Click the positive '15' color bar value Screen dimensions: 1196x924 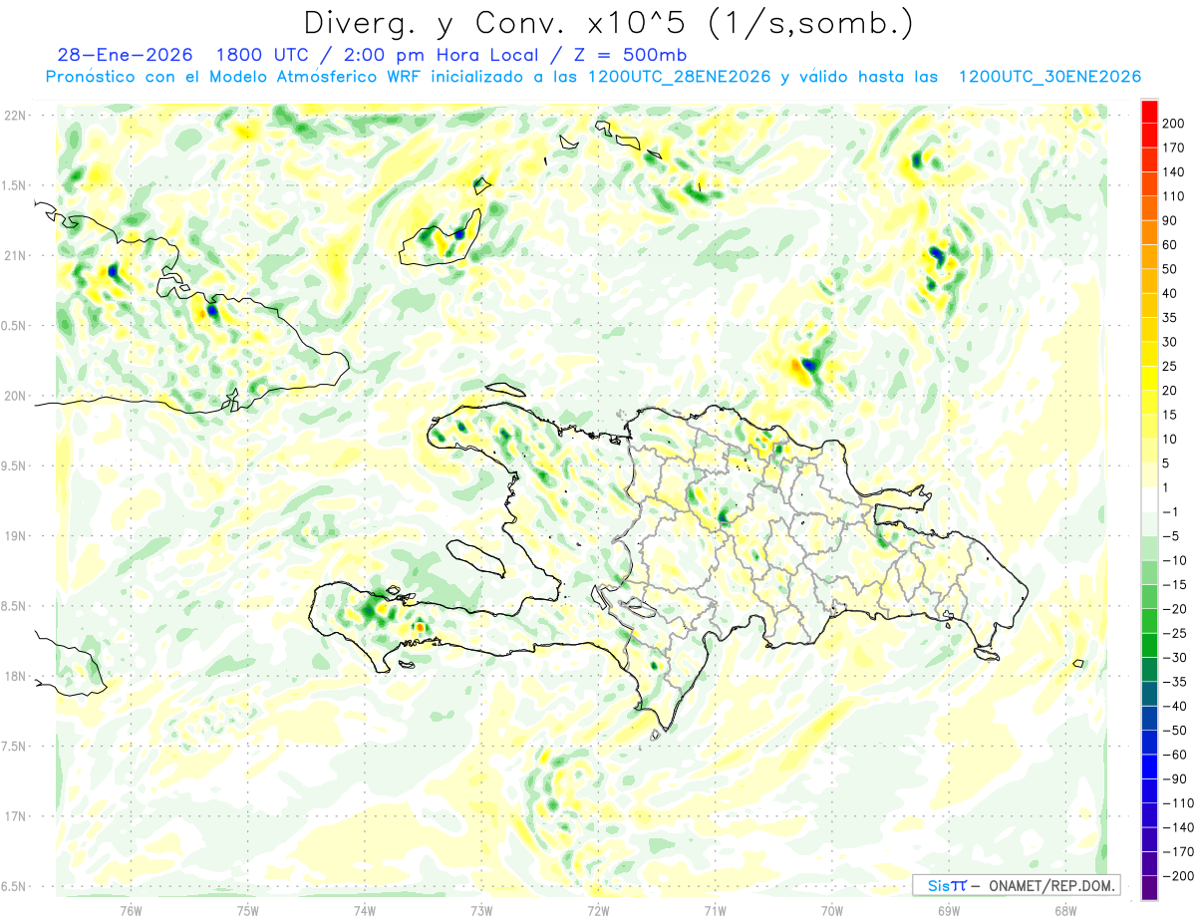click(x=1170, y=415)
